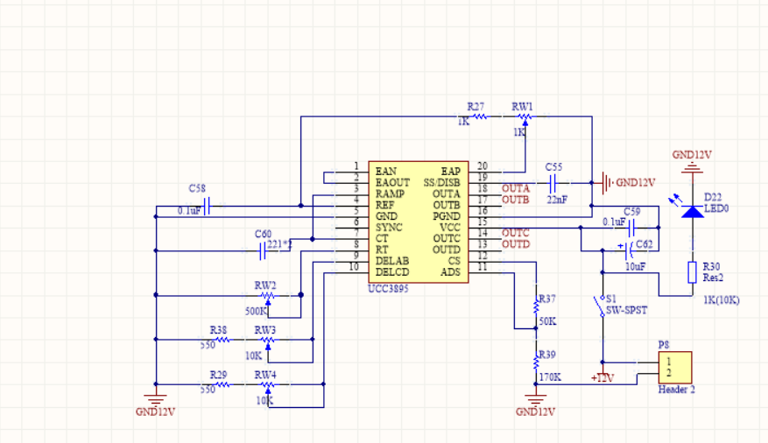The width and height of the screenshot is (768, 443).
Task: Select resistor R27 symbol
Action: (x=480, y=116)
